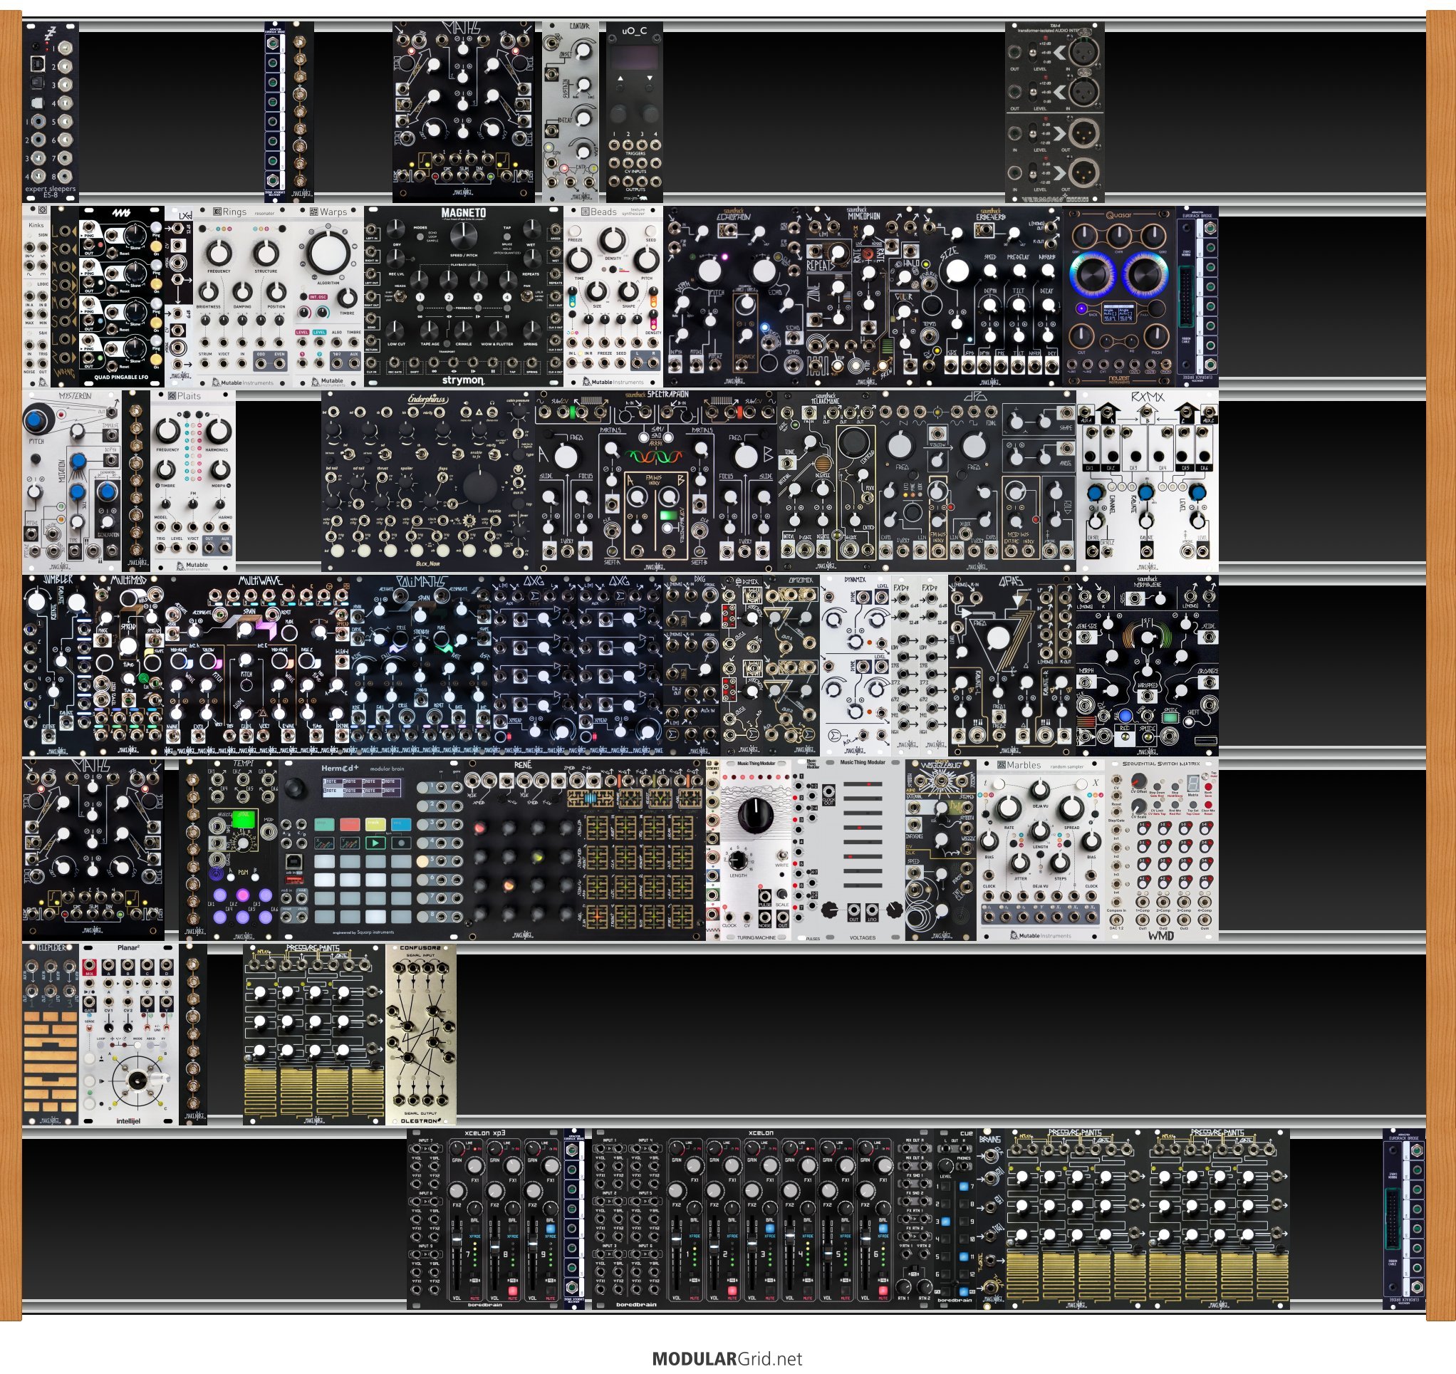Select the Hermod+ modular brain module
This screenshot has height=1374, width=1456.
(371, 850)
